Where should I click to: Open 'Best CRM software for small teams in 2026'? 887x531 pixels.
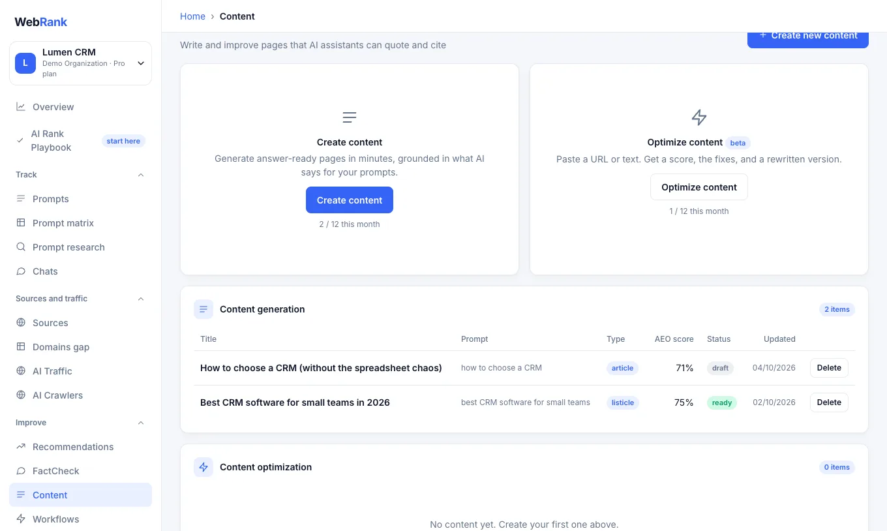coord(295,402)
